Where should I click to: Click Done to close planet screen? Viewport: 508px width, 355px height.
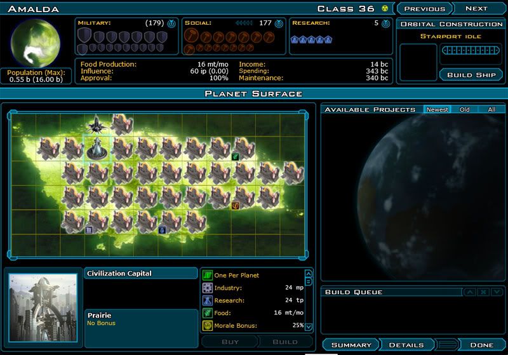(x=482, y=345)
